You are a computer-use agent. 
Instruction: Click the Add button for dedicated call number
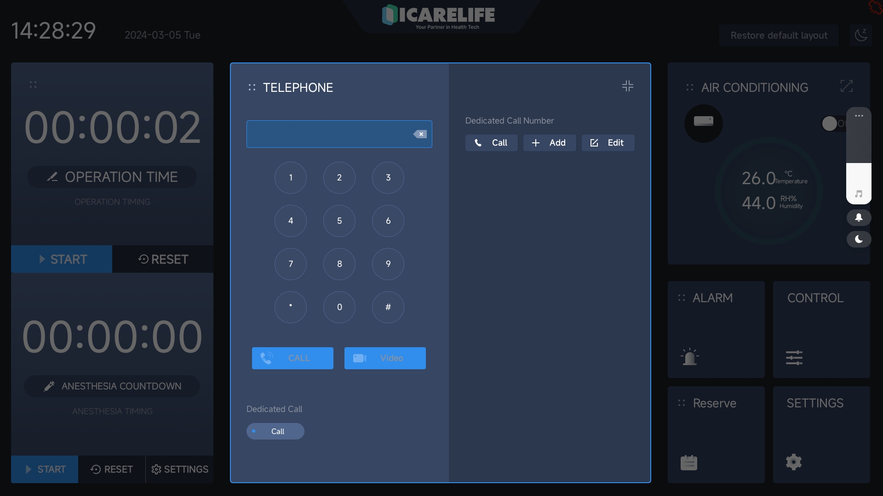550,142
